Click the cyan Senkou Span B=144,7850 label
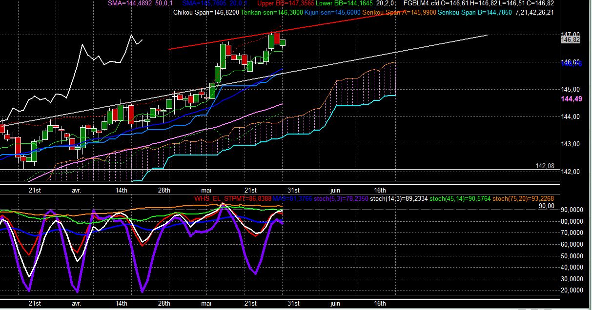The width and height of the screenshot is (592, 310). click(475, 12)
